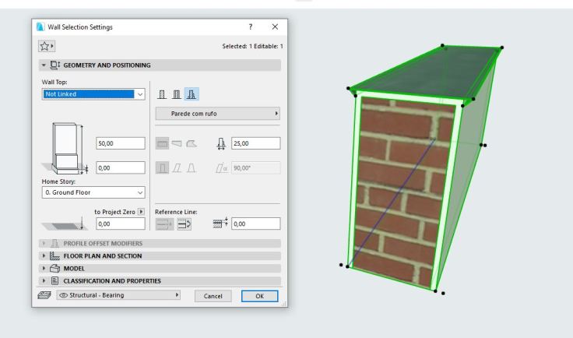573x338 pixels.
Task: Expand the Profile Offset Modifiers panel
Action: [x=44, y=243]
